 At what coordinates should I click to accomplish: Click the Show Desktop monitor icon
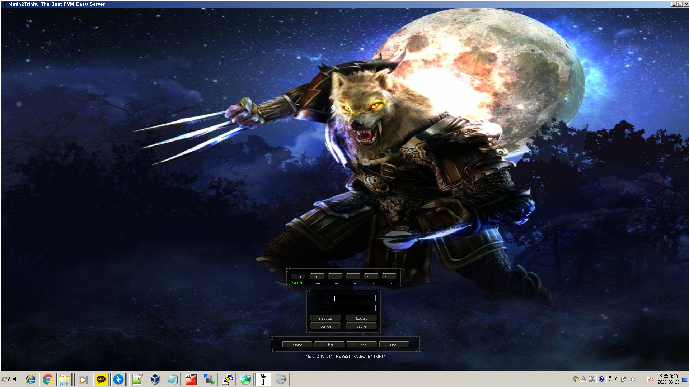click(x=685, y=379)
